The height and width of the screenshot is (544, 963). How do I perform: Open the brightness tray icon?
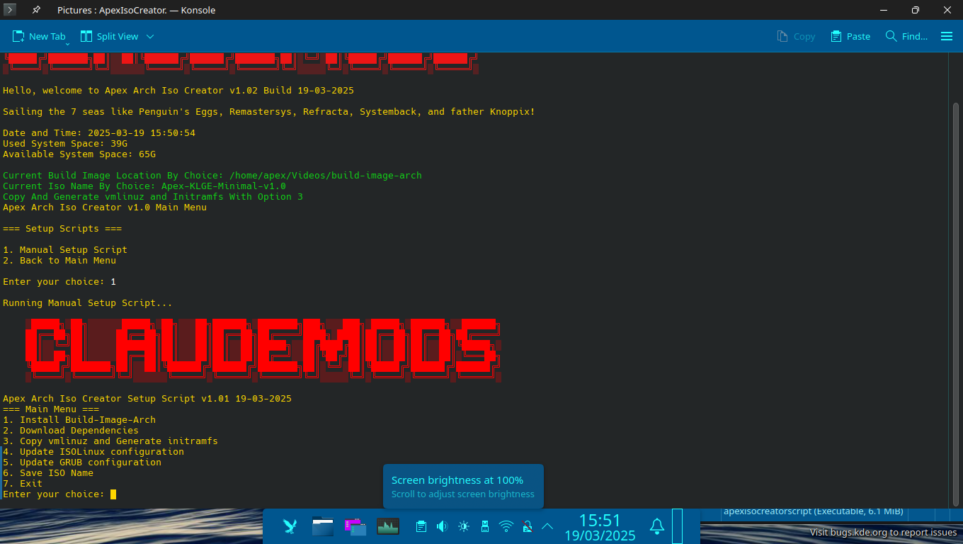tap(464, 526)
